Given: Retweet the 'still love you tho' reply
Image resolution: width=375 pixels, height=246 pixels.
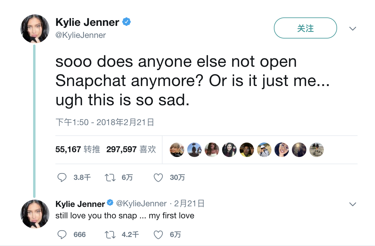Looking at the screenshot, I should 110,235.
